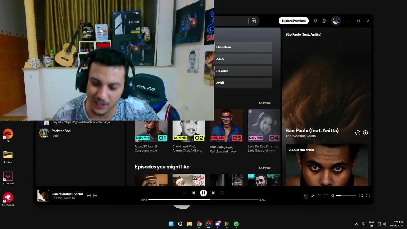Toggle shuffle in the player bar
Image resolution: width=407 pixels, height=229 pixels.
[185, 193]
